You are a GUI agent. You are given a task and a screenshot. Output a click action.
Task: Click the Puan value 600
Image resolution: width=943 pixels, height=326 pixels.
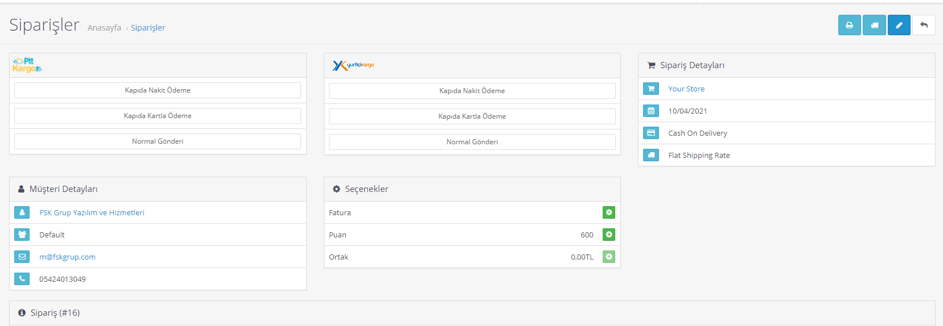click(x=587, y=235)
